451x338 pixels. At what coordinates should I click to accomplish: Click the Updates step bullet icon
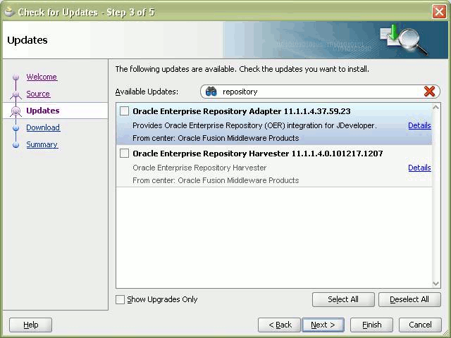[x=16, y=111]
